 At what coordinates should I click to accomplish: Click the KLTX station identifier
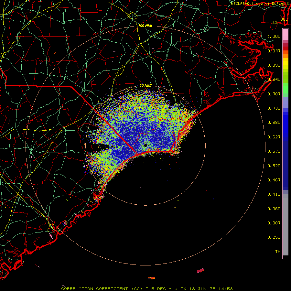click(x=180, y=289)
